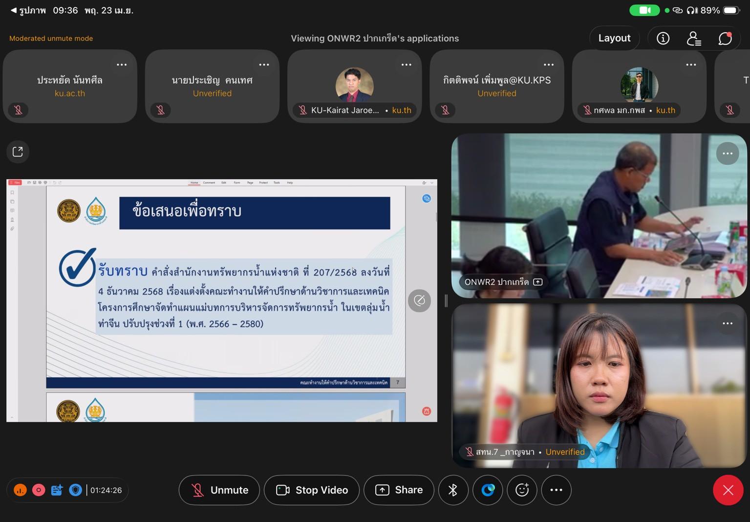Stop Video camera toggle
This screenshot has height=522, width=750.
pyautogui.click(x=312, y=490)
